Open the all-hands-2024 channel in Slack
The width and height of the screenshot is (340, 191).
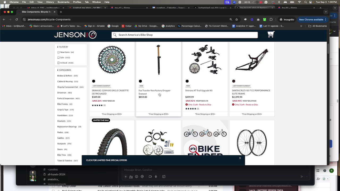56,174
